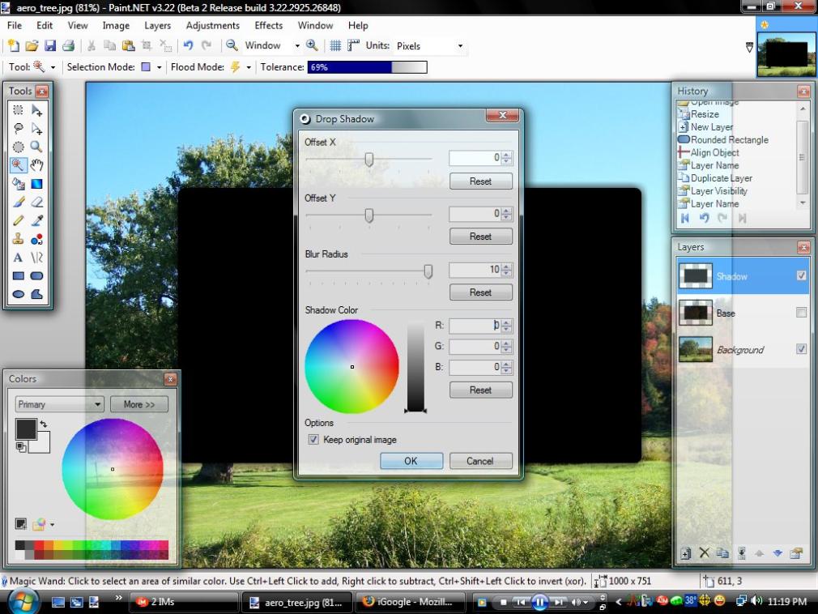Expand the Primary color selector dropdown
818x614 pixels.
coord(60,404)
